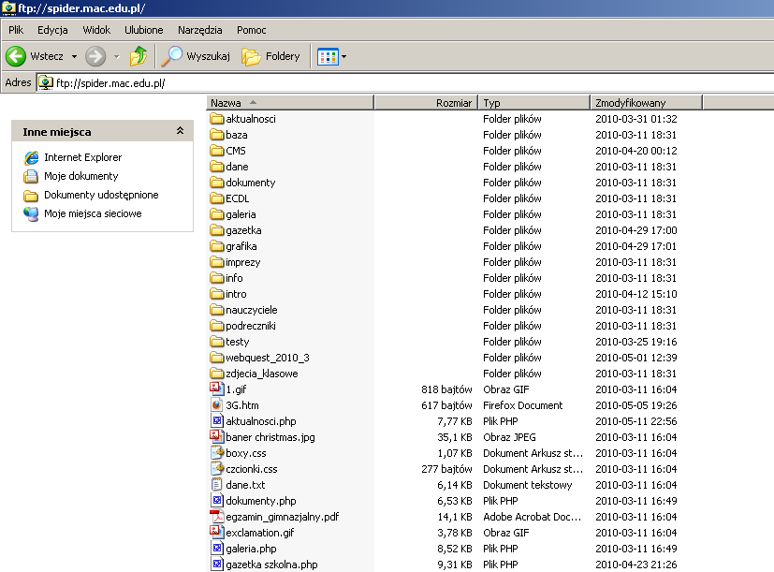Click the Moje miejsca sieciowe link text

(93, 213)
